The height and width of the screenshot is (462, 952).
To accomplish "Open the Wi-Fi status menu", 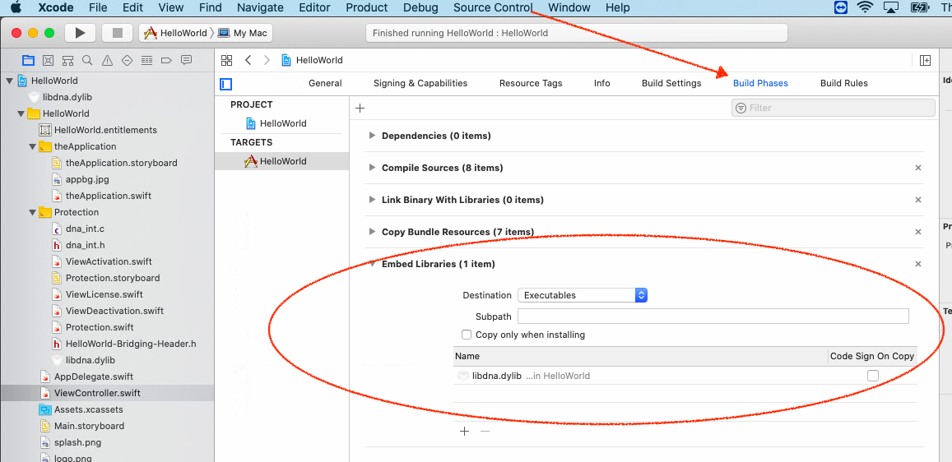I will 865,8.
